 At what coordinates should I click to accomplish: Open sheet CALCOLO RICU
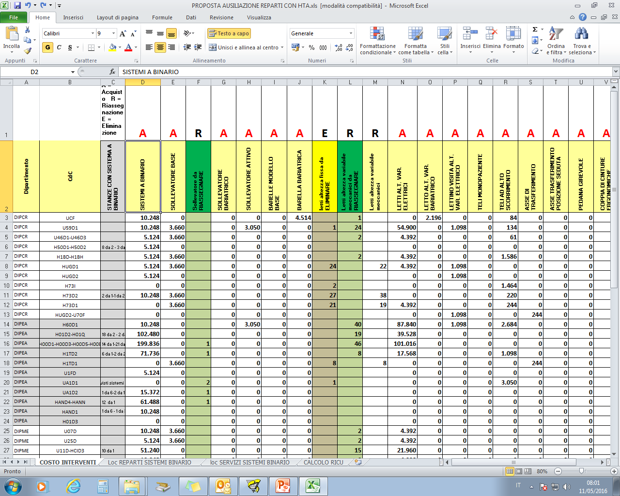click(x=324, y=463)
